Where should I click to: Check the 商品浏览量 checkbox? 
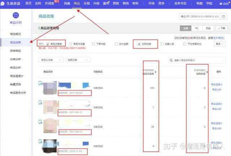(x=71, y=44)
